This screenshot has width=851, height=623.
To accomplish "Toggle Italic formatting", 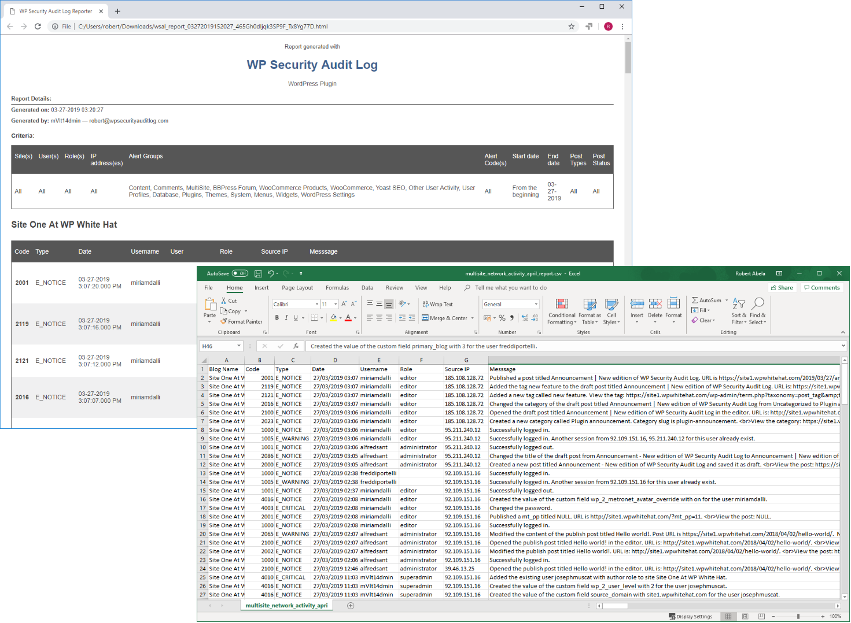I will pyautogui.click(x=286, y=318).
